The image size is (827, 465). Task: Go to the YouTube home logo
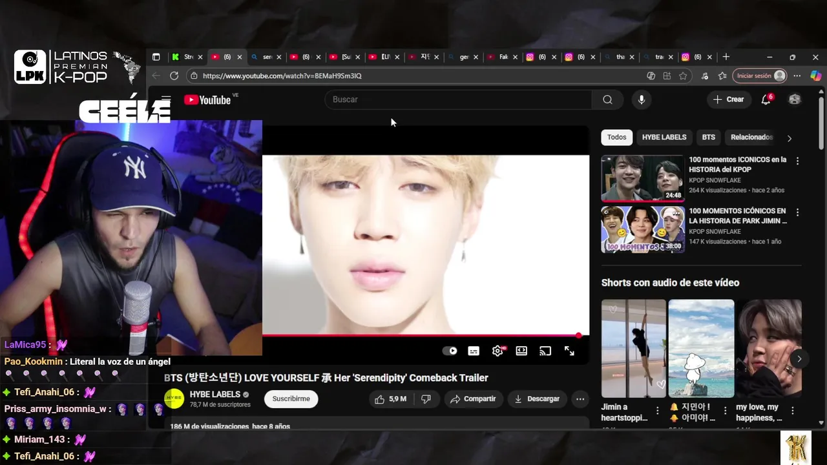207,99
